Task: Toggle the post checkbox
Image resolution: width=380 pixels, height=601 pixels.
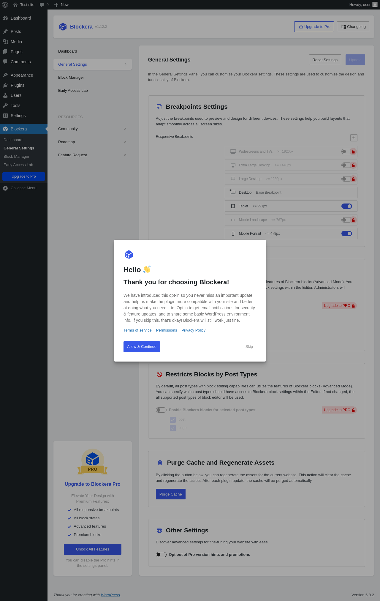Action: click(x=173, y=420)
